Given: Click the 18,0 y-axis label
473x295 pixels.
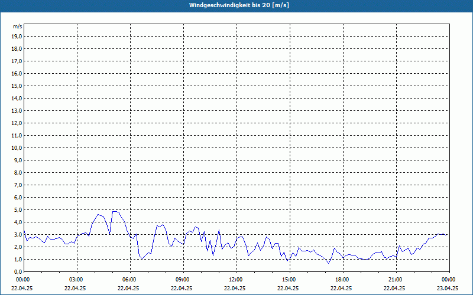Looking at the screenshot, I should click(17, 49).
